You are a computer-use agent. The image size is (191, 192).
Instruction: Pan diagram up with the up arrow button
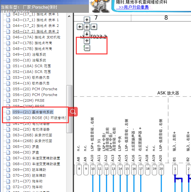(x=87, y=20)
